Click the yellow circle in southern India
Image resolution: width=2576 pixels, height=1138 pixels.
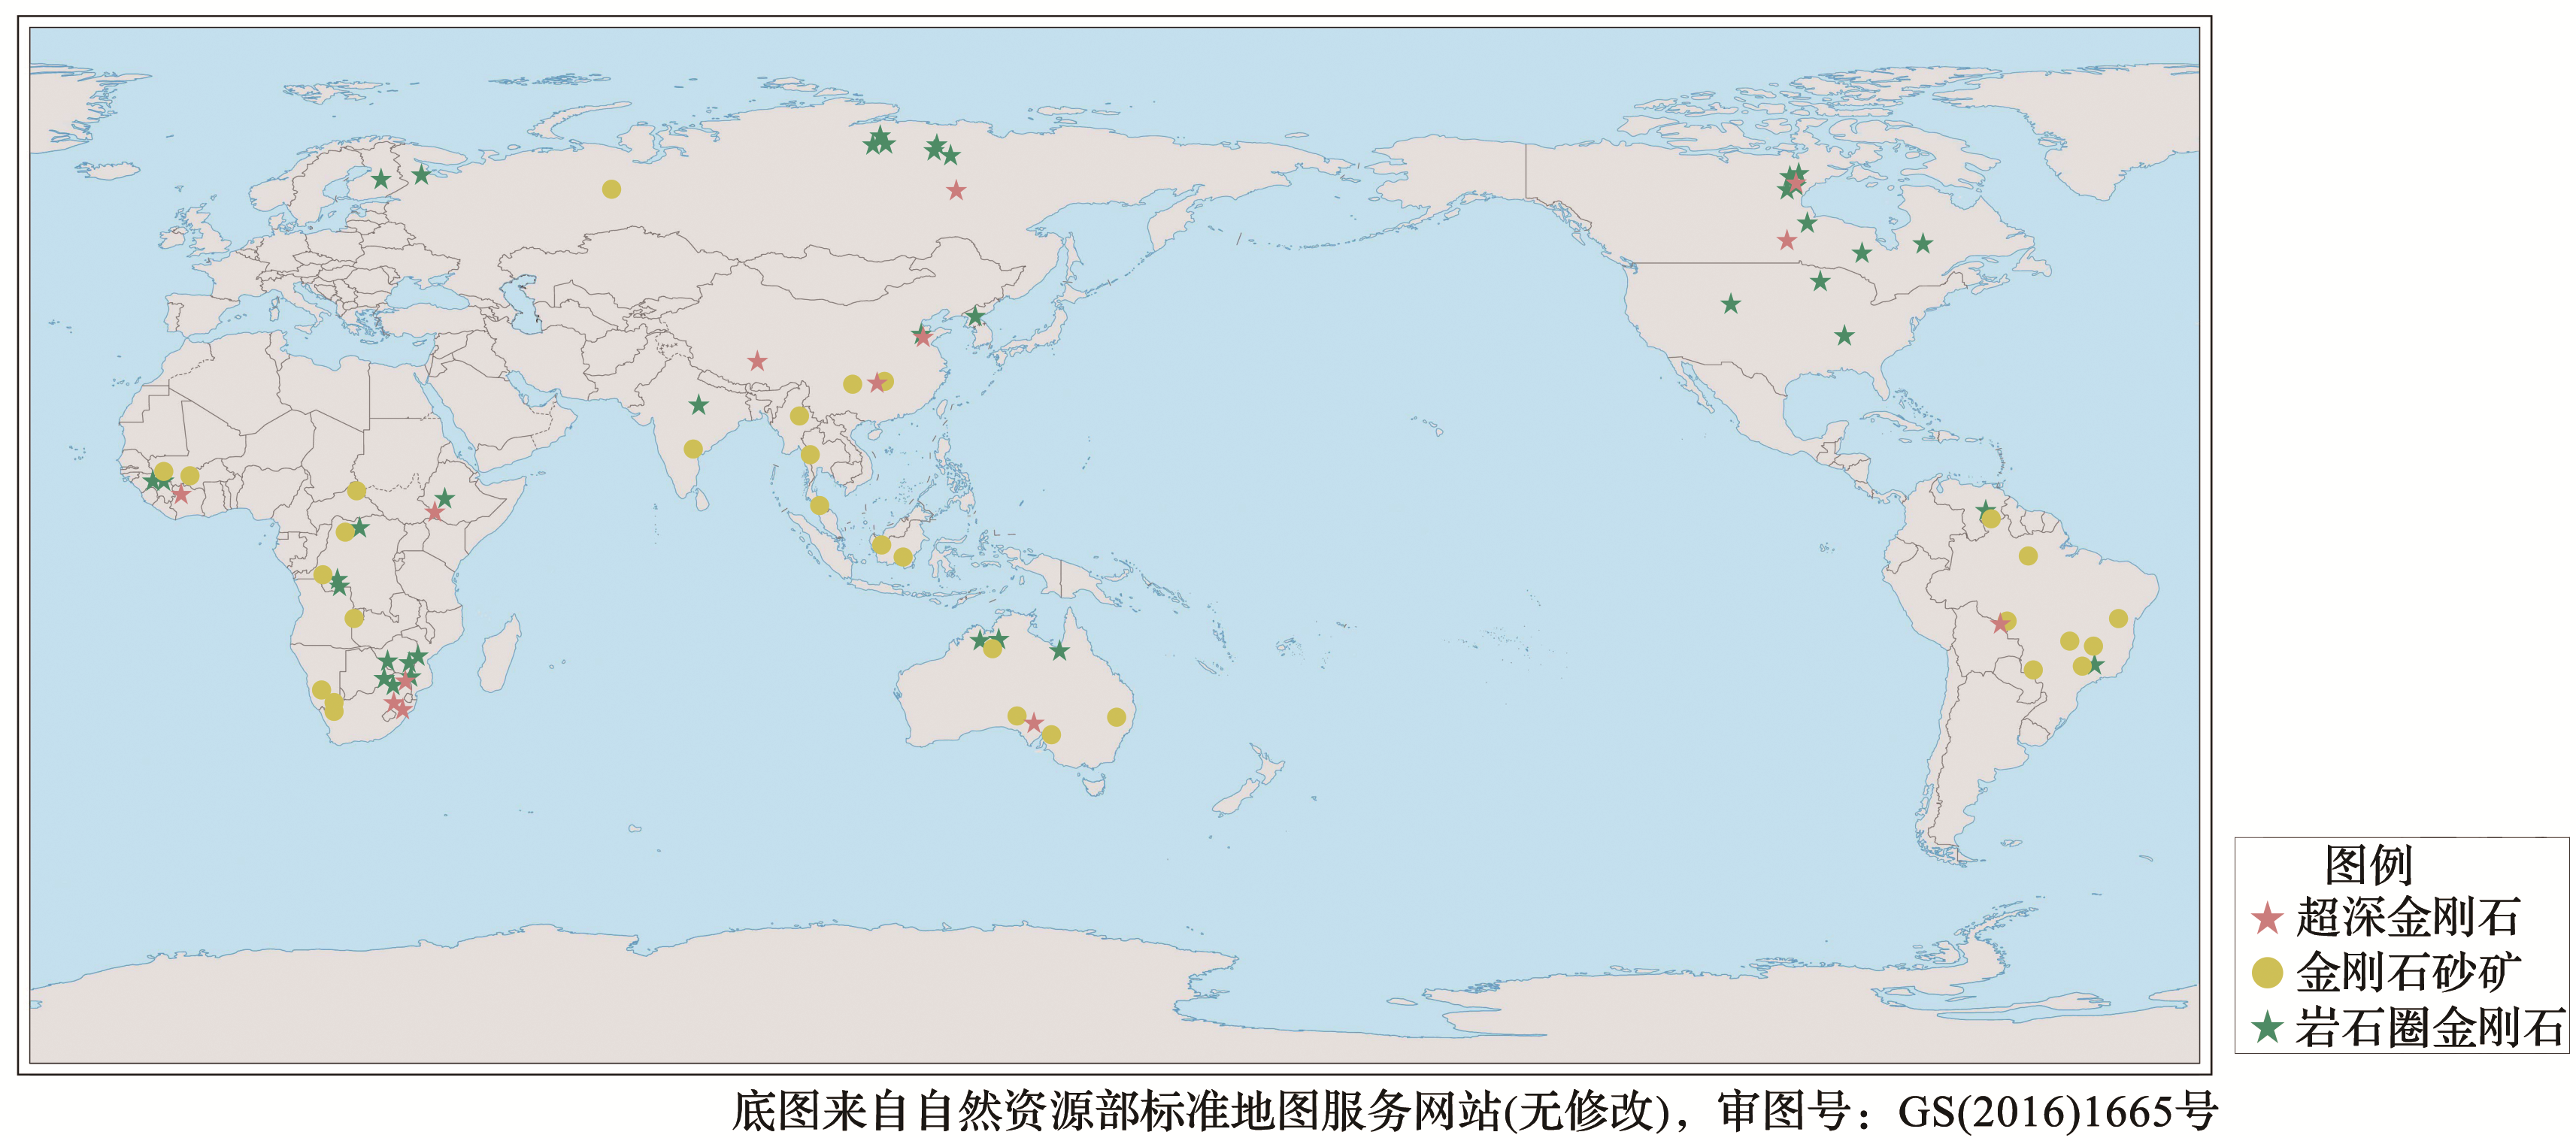pyautogui.click(x=693, y=449)
